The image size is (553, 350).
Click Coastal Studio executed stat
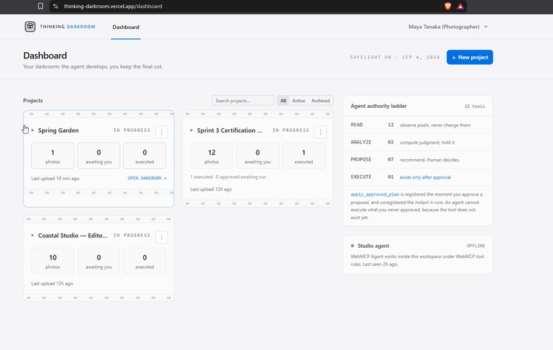click(x=145, y=261)
